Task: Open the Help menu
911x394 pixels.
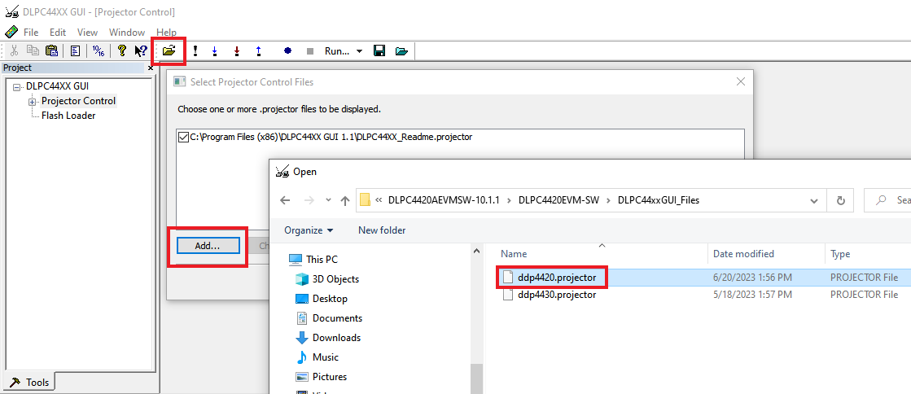Action: (x=166, y=33)
